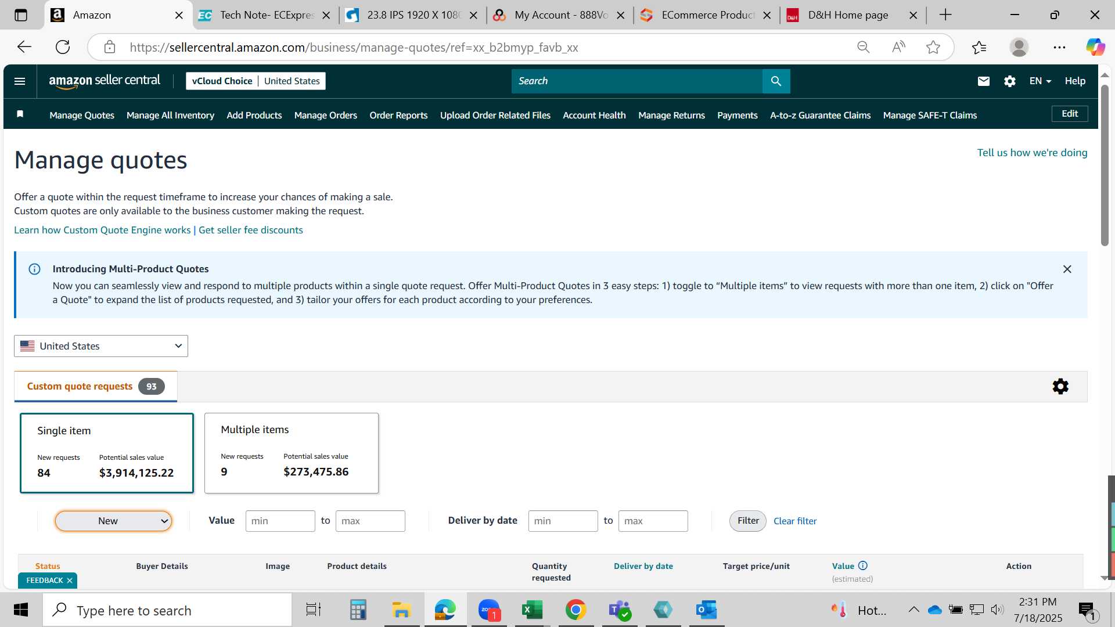Click the Value max input field
Image resolution: width=1115 pixels, height=627 pixels.
coord(371,521)
